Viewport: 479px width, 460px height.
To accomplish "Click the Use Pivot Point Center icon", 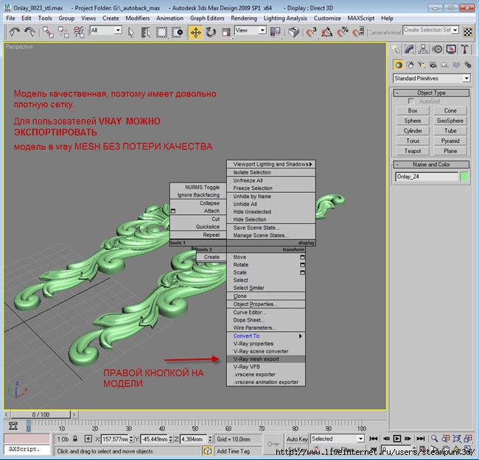I will pyautogui.click(x=275, y=32).
